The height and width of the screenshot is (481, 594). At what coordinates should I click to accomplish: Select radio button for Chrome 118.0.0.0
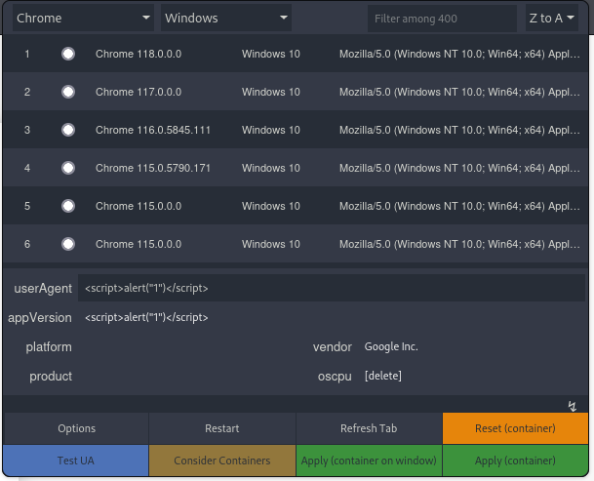pyautogui.click(x=68, y=54)
